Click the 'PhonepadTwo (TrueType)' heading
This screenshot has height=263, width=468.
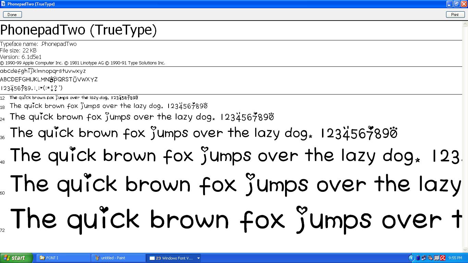pyautogui.click(x=78, y=30)
